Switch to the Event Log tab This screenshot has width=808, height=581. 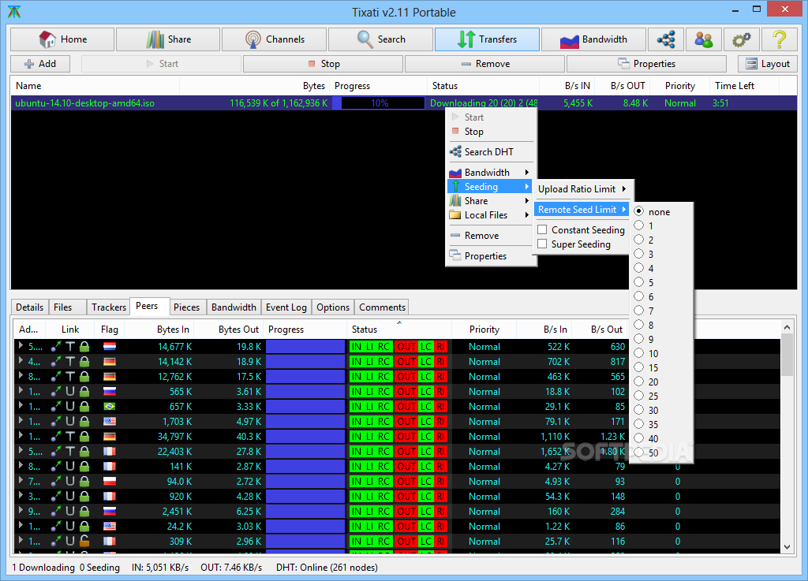(286, 307)
